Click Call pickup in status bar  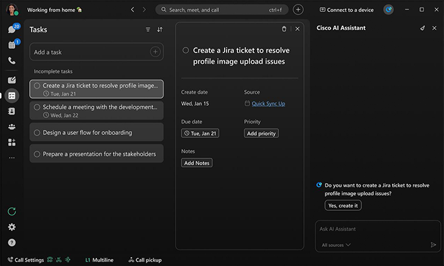coord(145,260)
